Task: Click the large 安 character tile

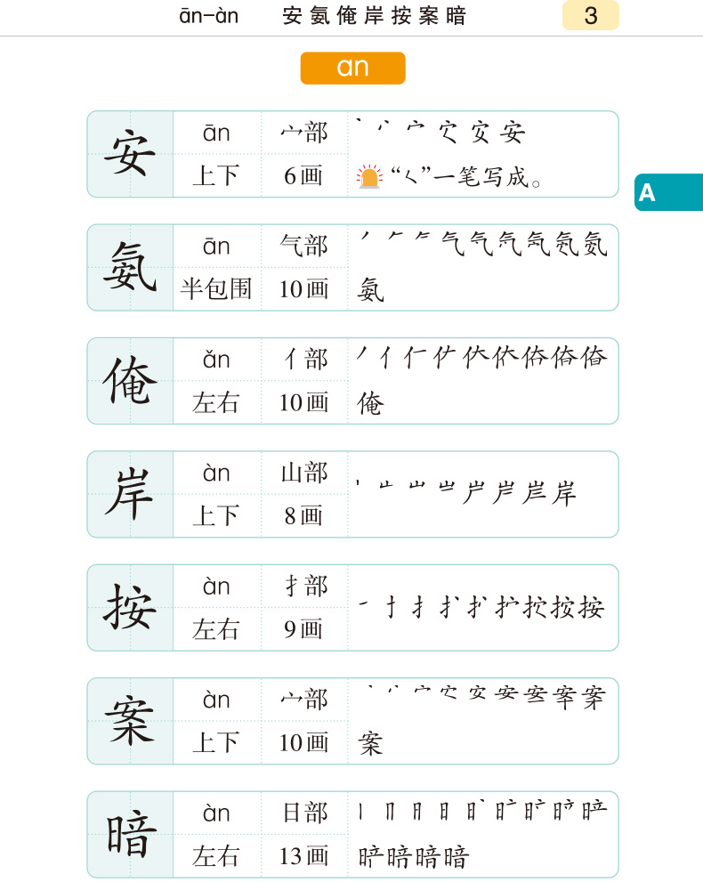Action: 130,154
